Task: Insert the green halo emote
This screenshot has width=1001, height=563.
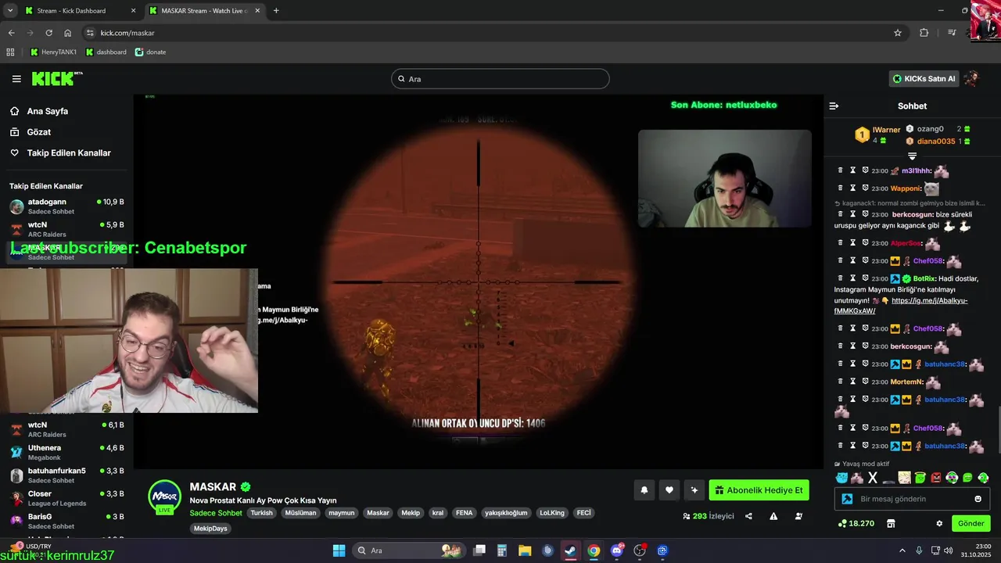Action: click(920, 478)
